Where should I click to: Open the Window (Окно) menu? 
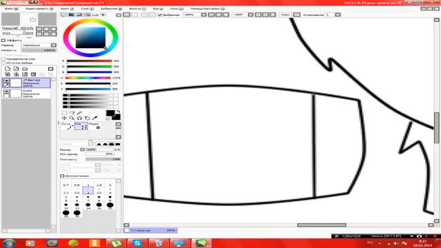(176, 9)
